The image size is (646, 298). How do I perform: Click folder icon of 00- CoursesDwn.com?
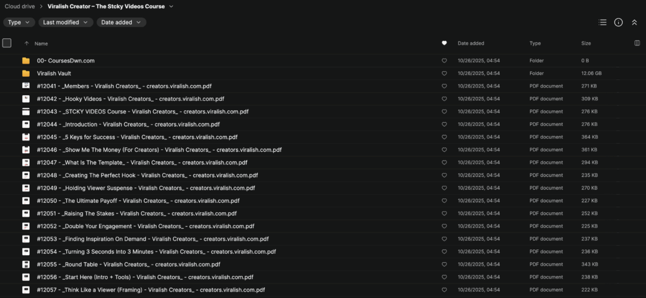(x=26, y=60)
